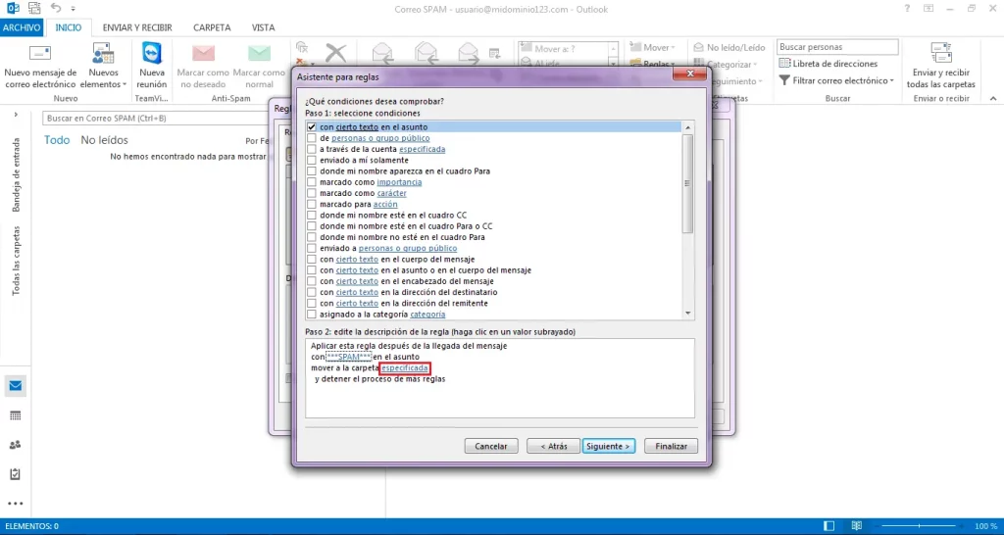1004x535 pixels.
Task: Click Enviar y recibir todas las carpetas
Action: (x=940, y=66)
